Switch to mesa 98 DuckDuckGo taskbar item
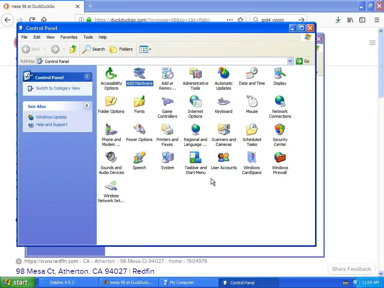 pos(129,283)
